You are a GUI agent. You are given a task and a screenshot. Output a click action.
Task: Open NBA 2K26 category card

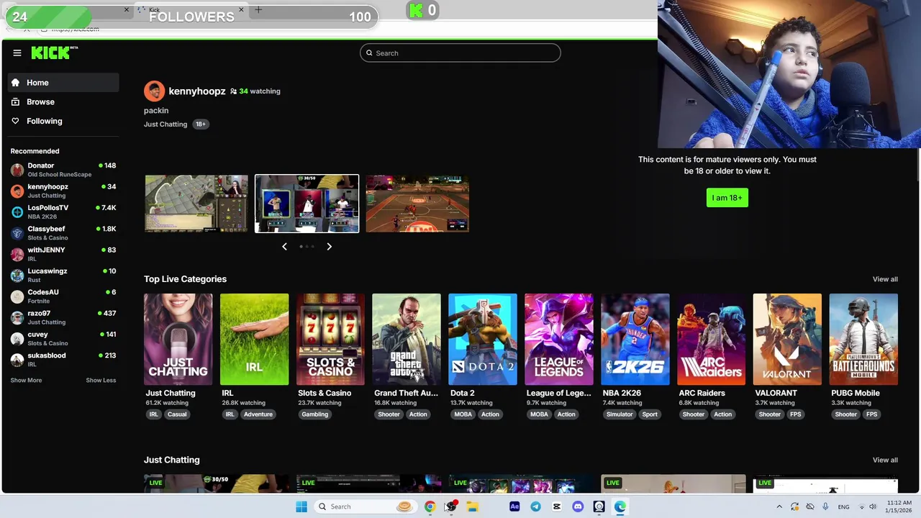tap(635, 339)
